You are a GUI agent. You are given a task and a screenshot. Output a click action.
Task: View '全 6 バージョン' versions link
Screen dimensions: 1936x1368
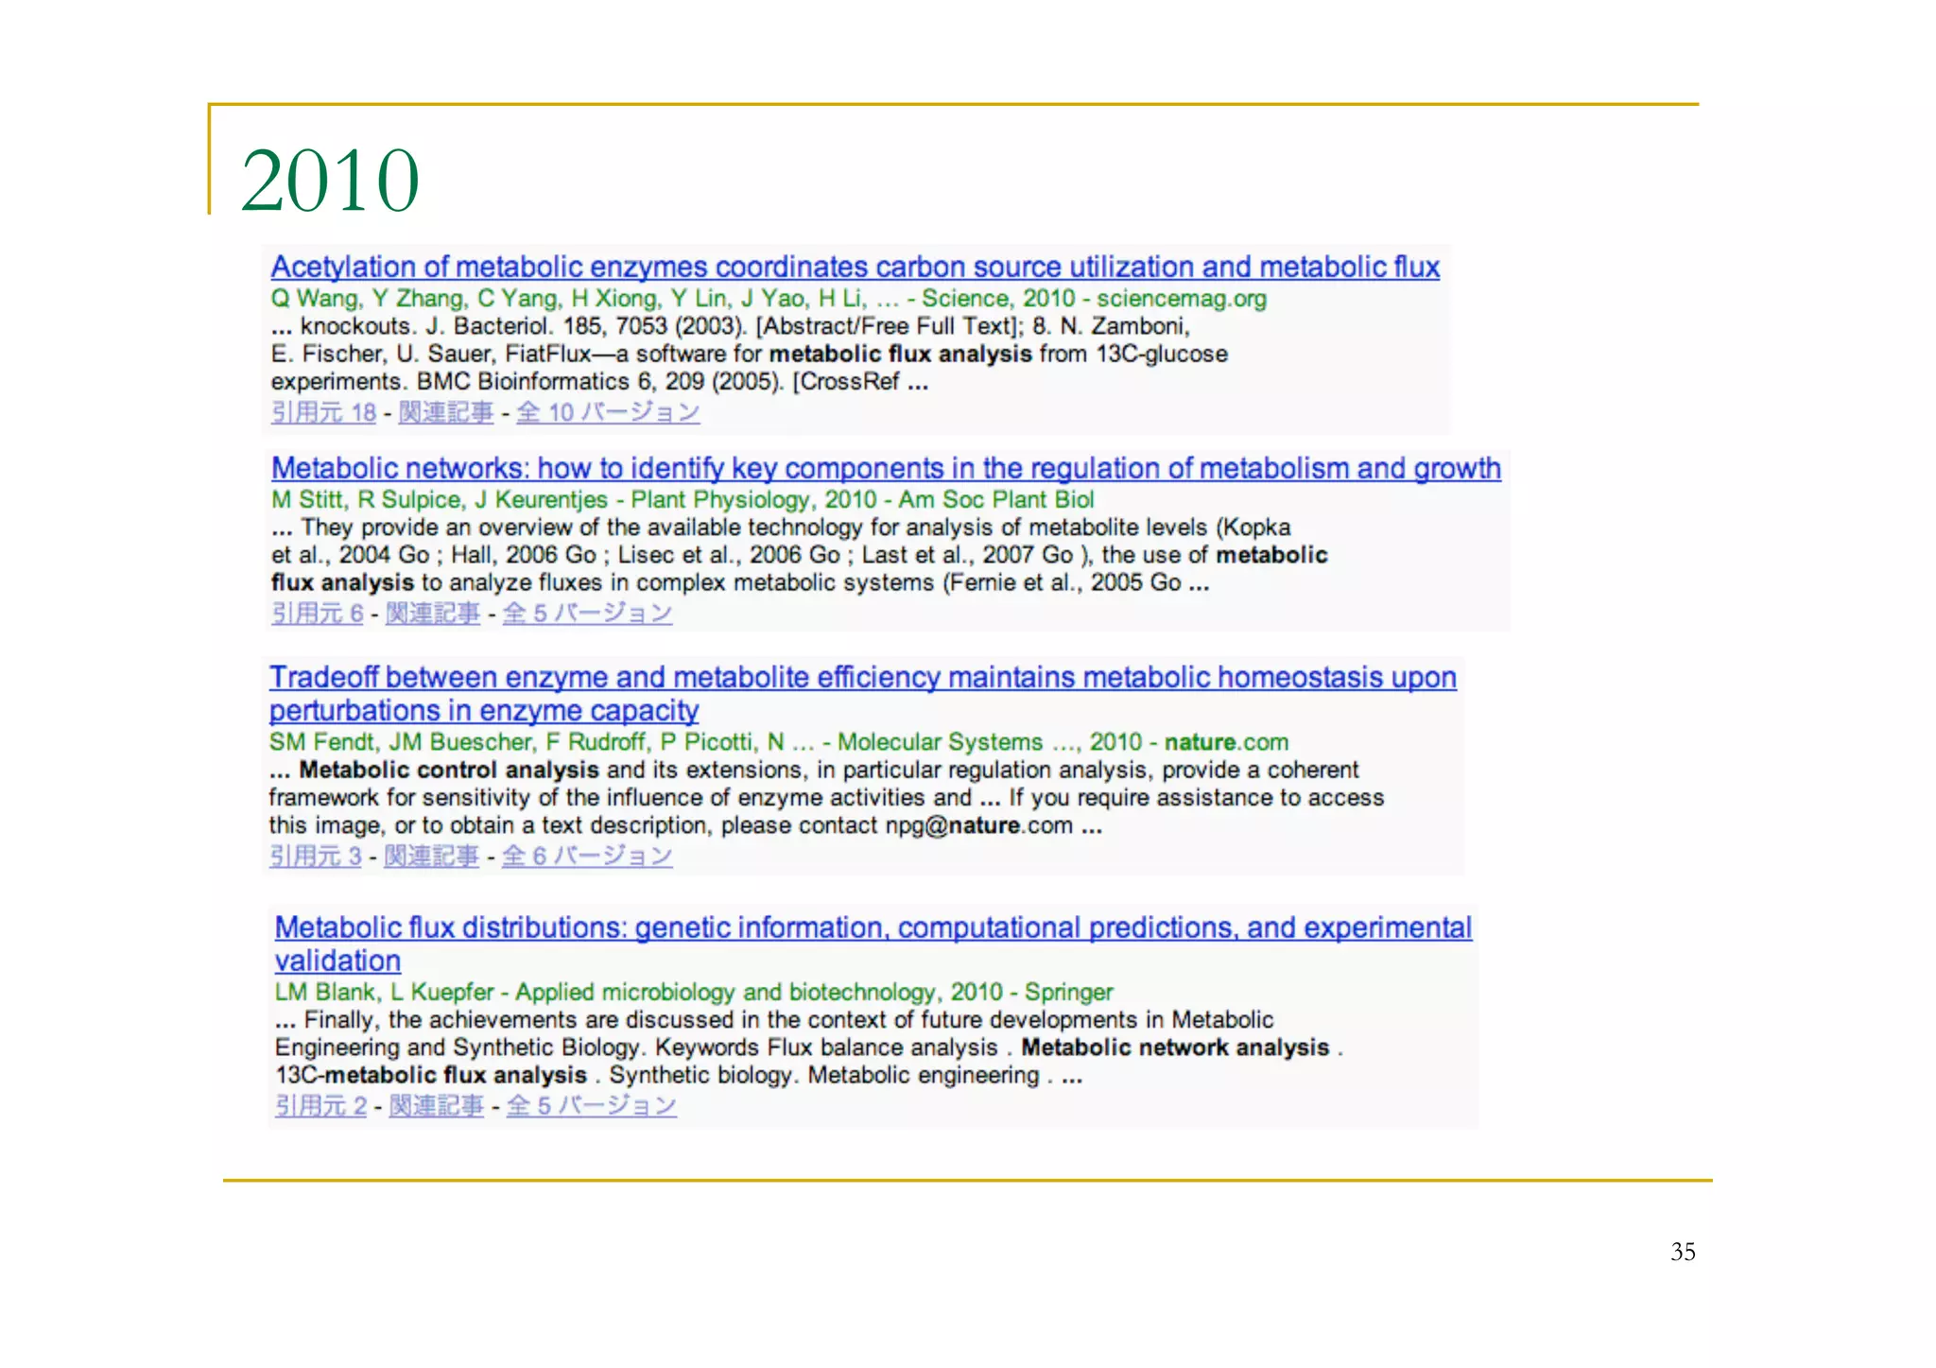click(586, 857)
